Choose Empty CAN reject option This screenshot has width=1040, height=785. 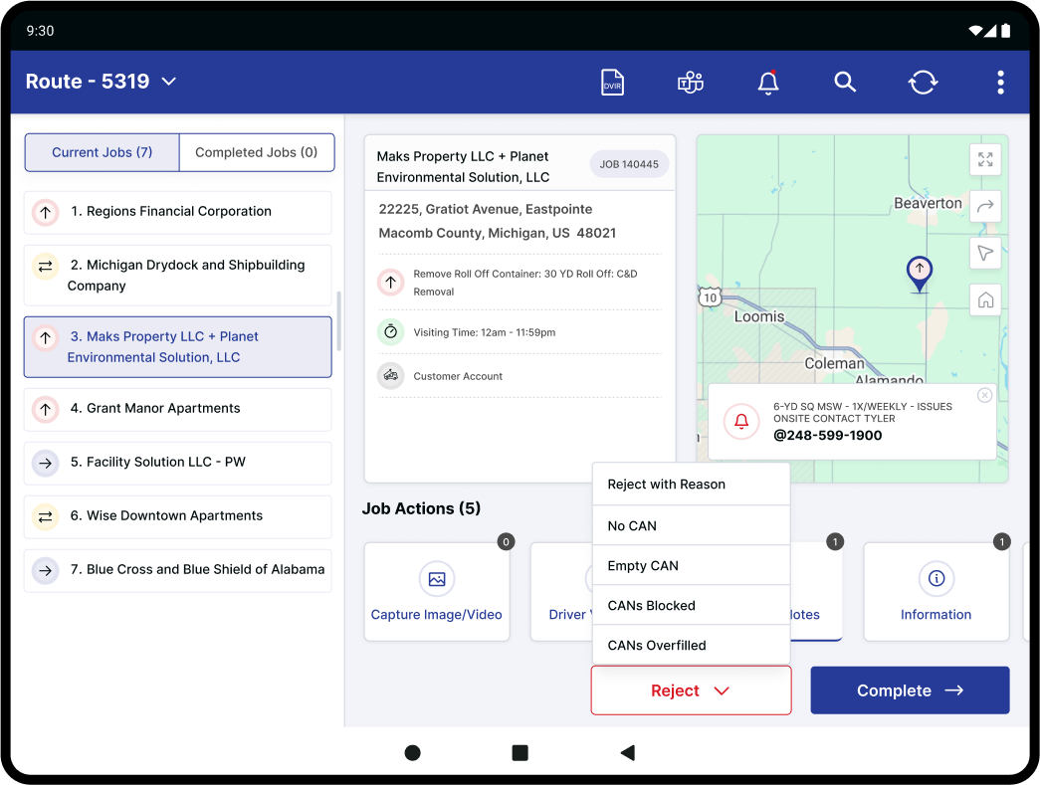691,565
